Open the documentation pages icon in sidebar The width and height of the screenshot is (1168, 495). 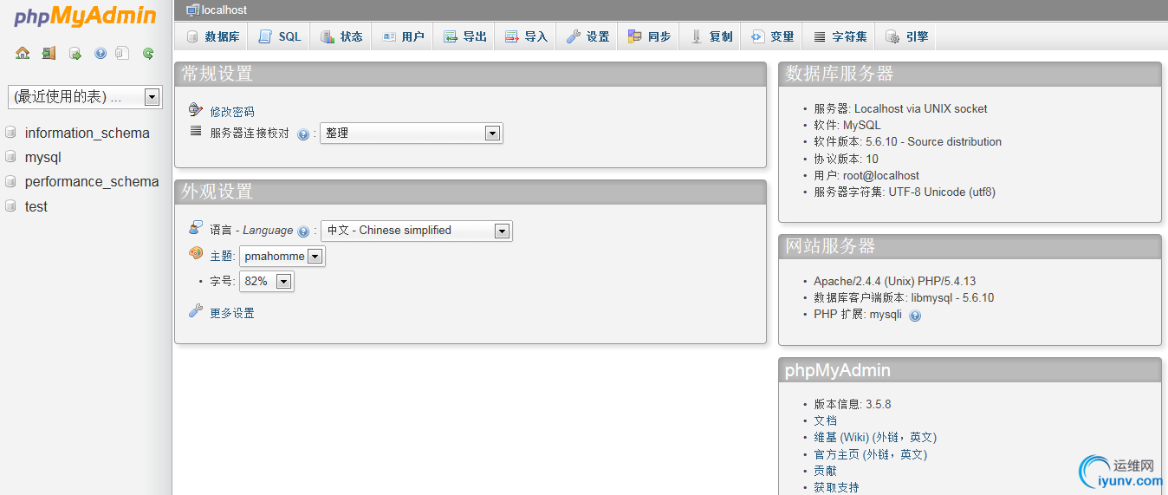click(x=123, y=54)
